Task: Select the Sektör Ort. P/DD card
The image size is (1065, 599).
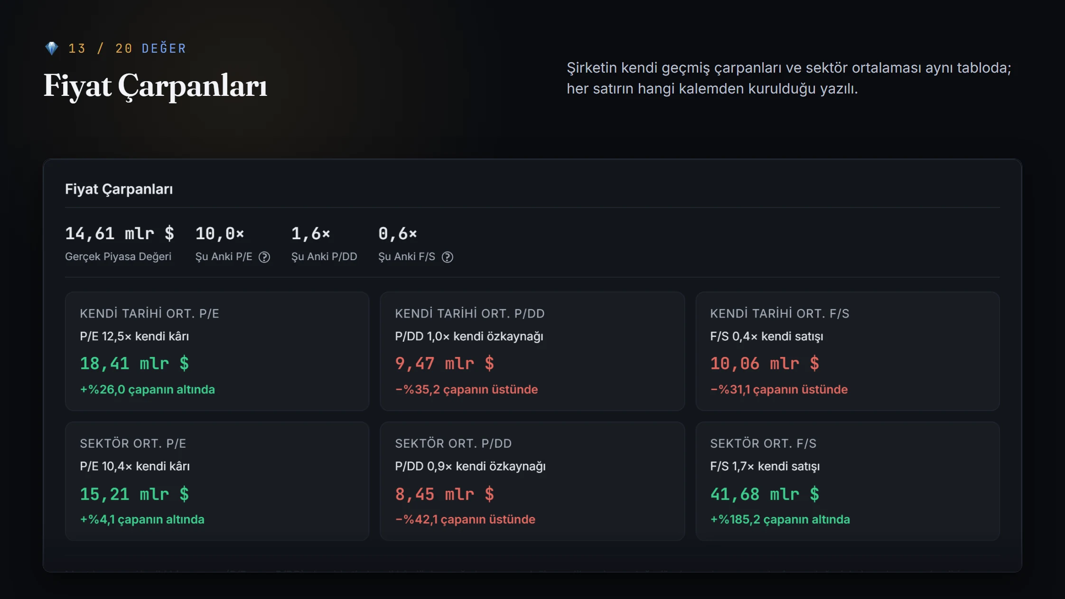Action: click(x=532, y=481)
